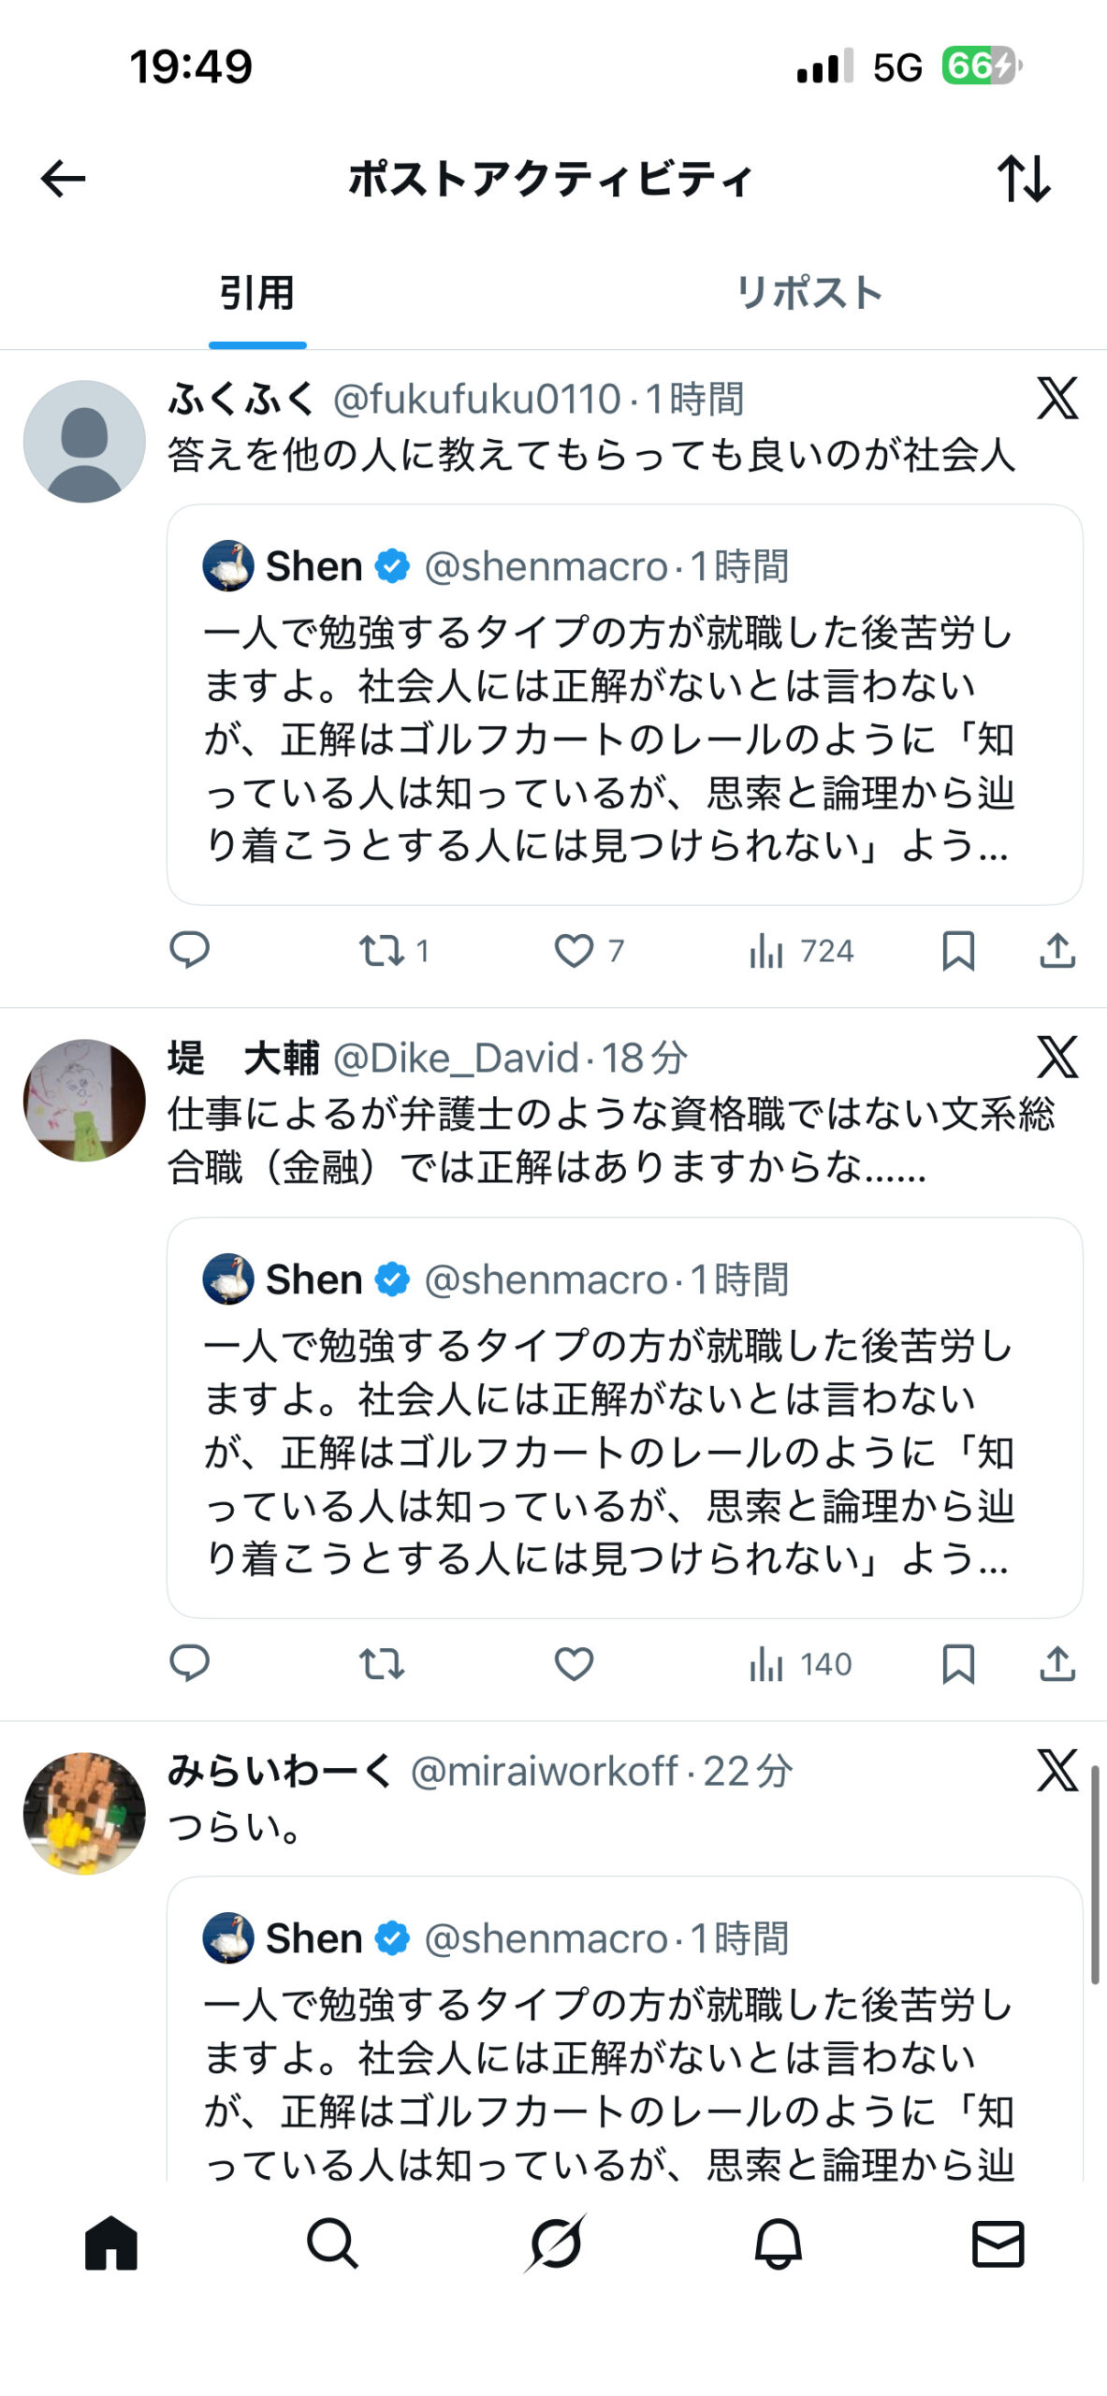Image resolution: width=1107 pixels, height=2396 pixels.
Task: Like the 堤 大輔 quote post
Action: tap(575, 1663)
